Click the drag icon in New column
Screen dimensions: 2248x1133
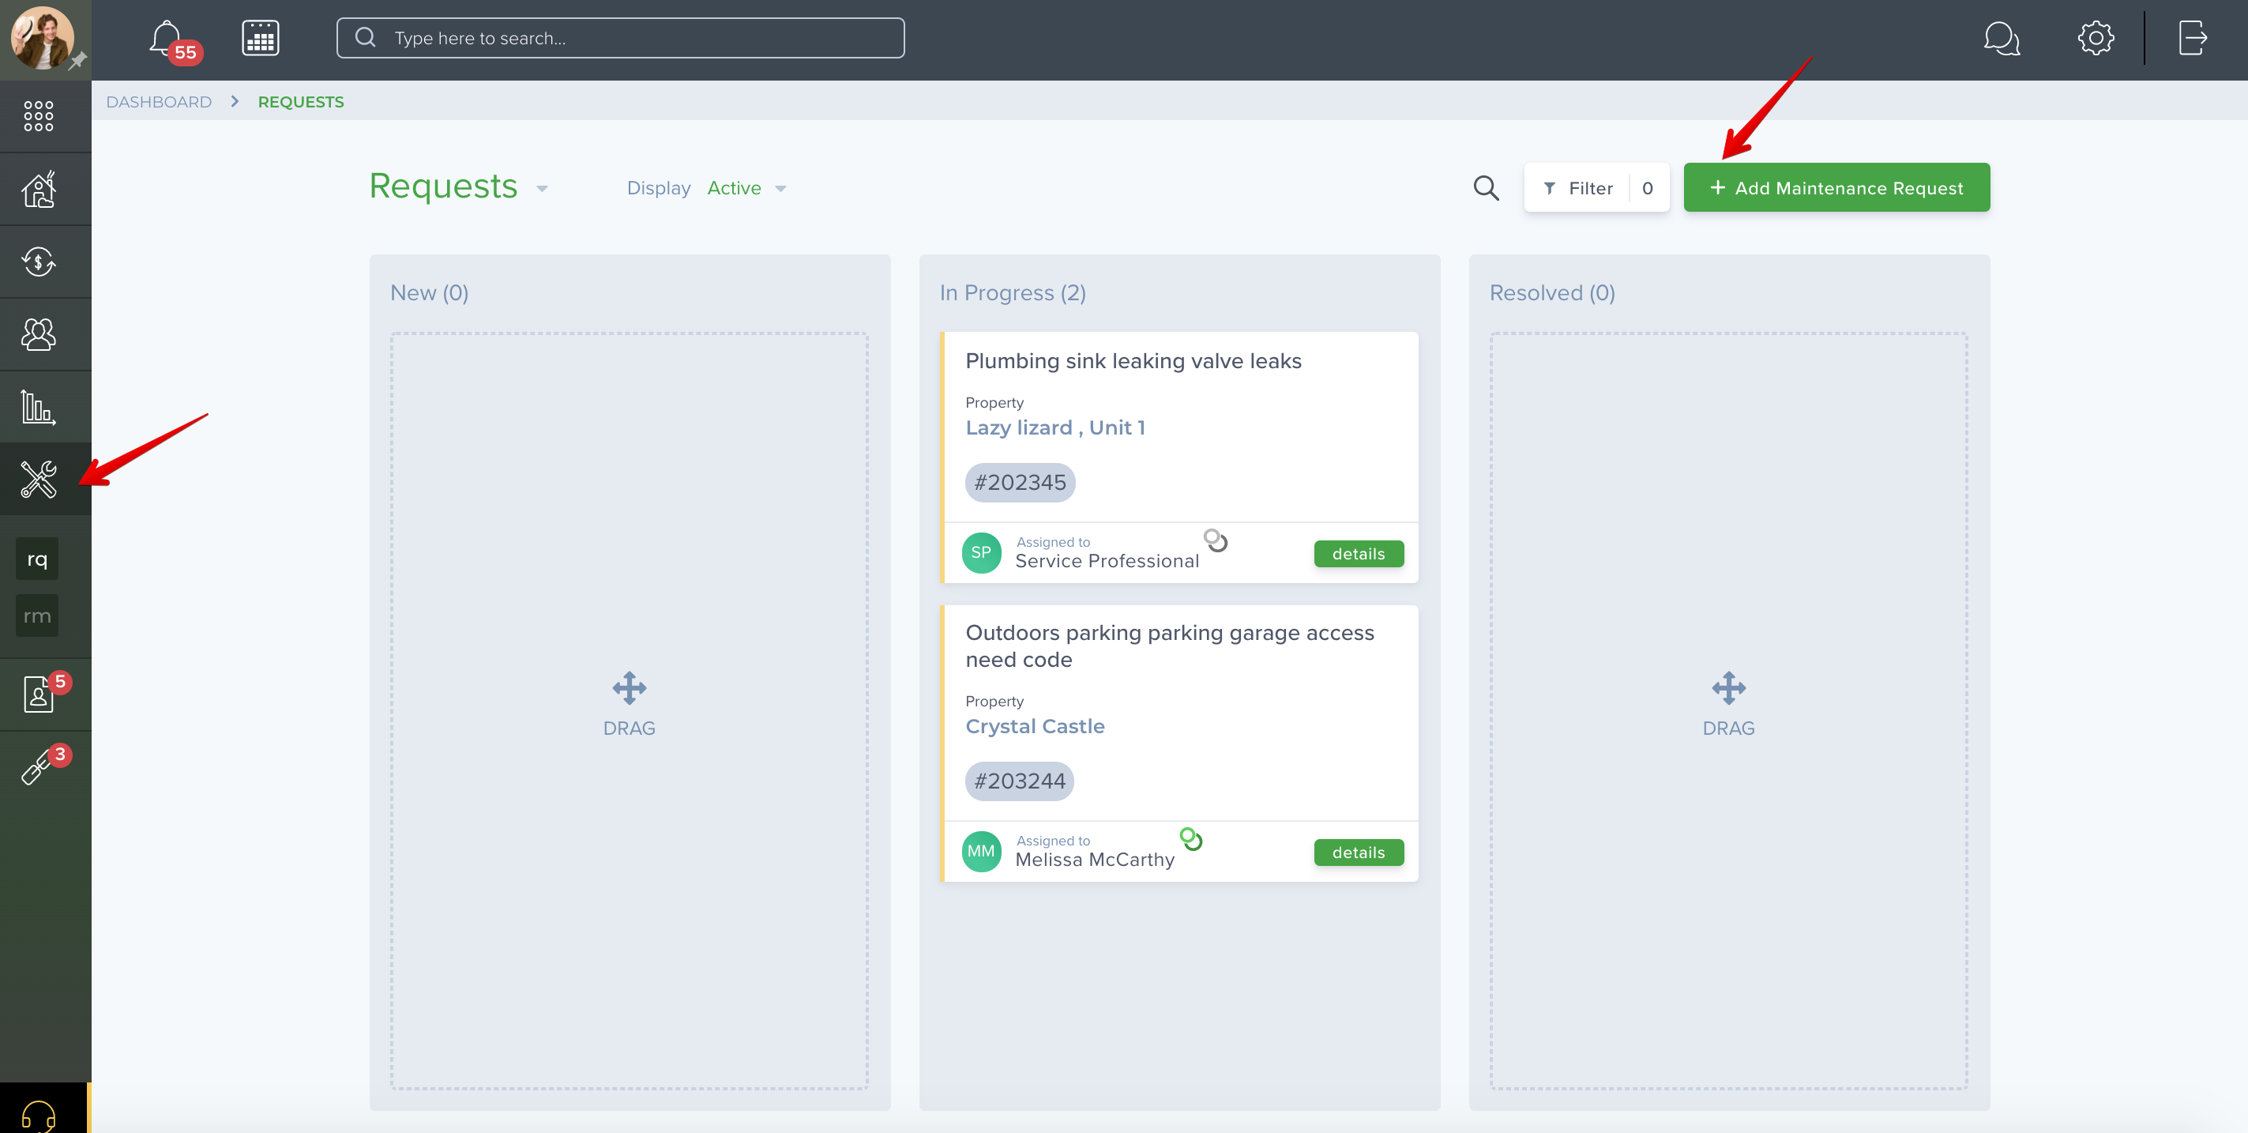pos(630,689)
